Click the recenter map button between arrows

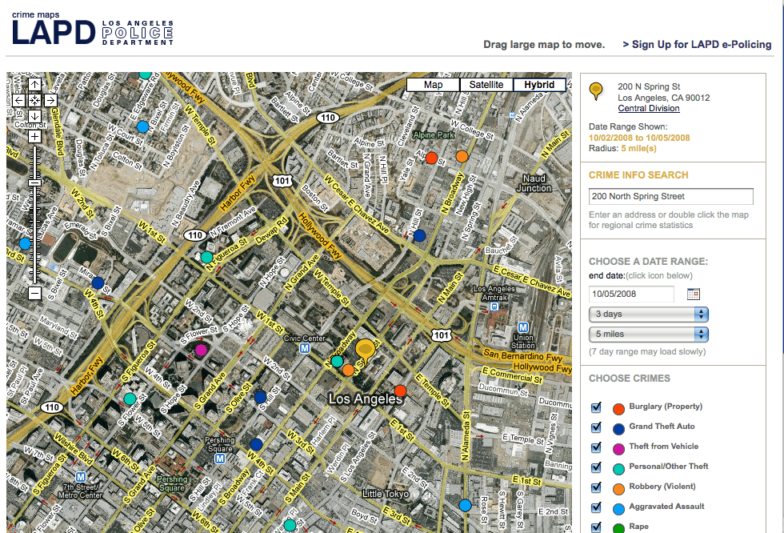point(35,100)
